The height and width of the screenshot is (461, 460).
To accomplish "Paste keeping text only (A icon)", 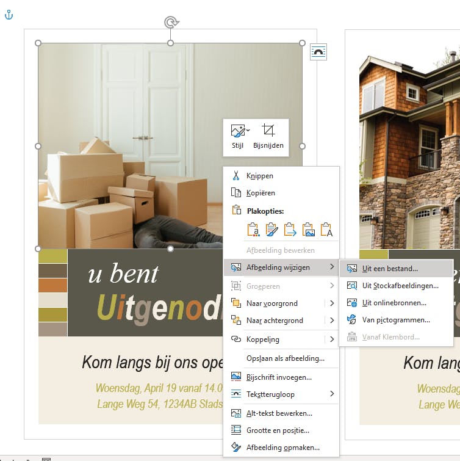I will [x=326, y=230].
